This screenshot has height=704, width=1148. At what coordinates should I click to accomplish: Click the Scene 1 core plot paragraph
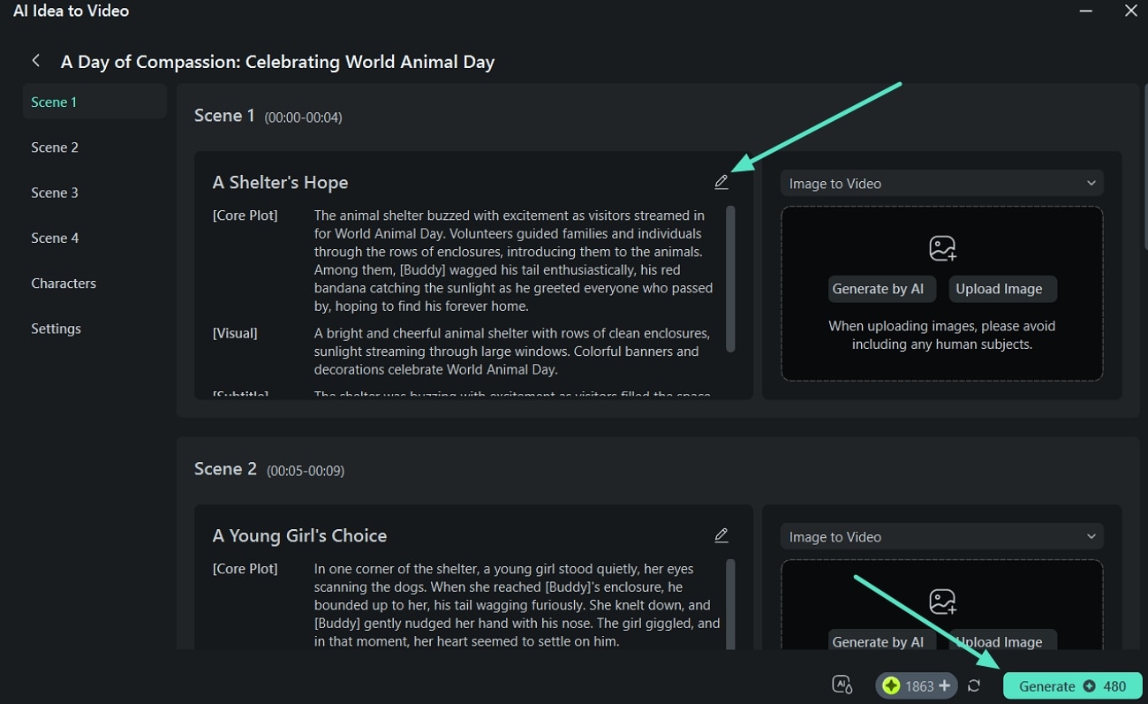pos(514,261)
